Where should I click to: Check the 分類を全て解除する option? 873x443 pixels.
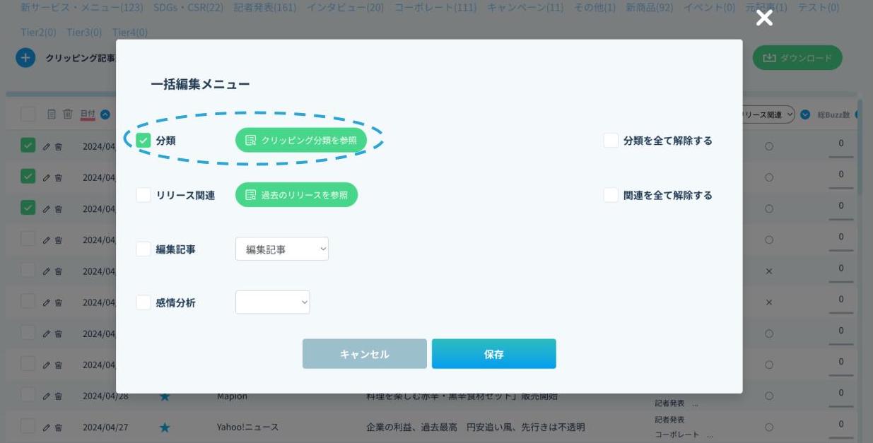611,141
